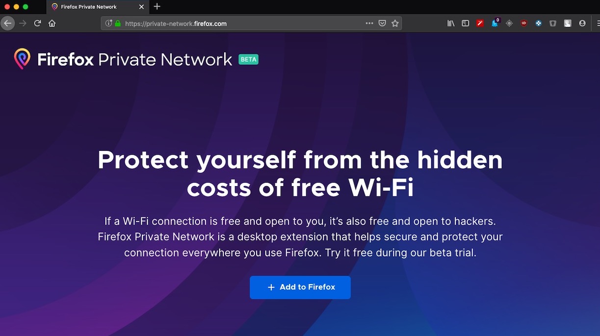The height and width of the screenshot is (336, 600).
Task: Open the blue circular extension icon
Action: [538, 24]
